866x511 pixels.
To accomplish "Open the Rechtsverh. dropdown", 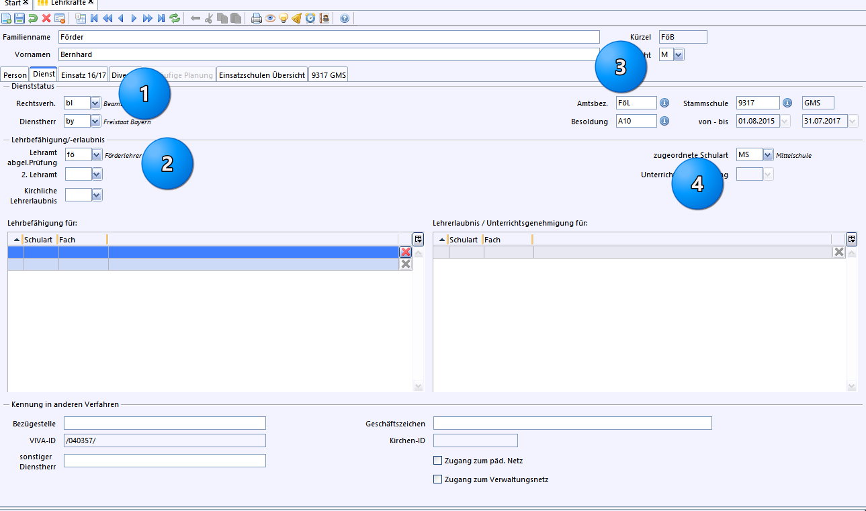I will click(96, 103).
